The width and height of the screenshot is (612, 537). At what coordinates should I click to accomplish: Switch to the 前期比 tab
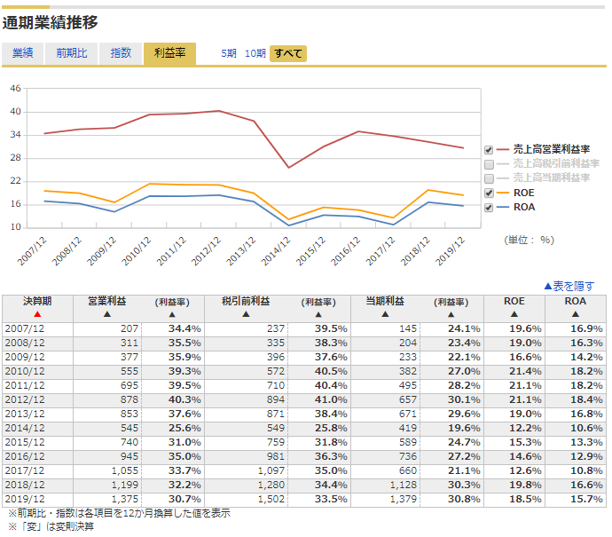72,53
